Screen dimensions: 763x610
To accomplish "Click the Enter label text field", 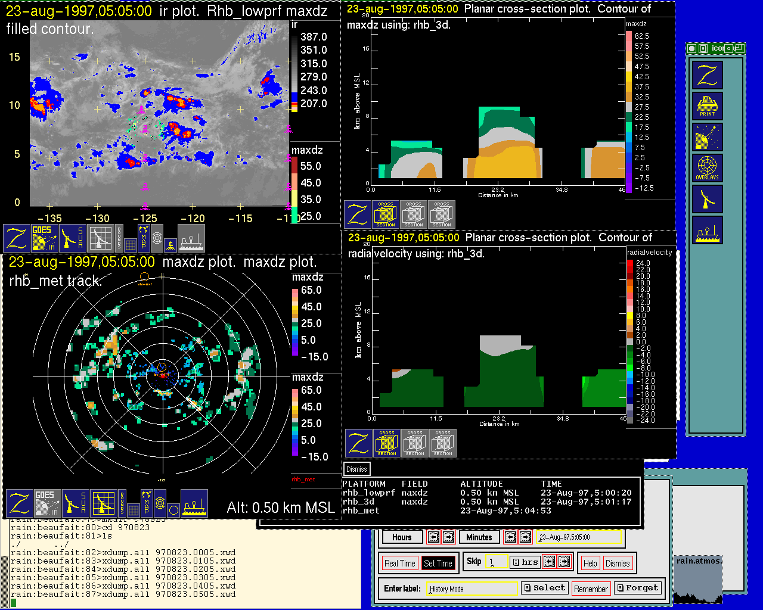I will pos(473,589).
